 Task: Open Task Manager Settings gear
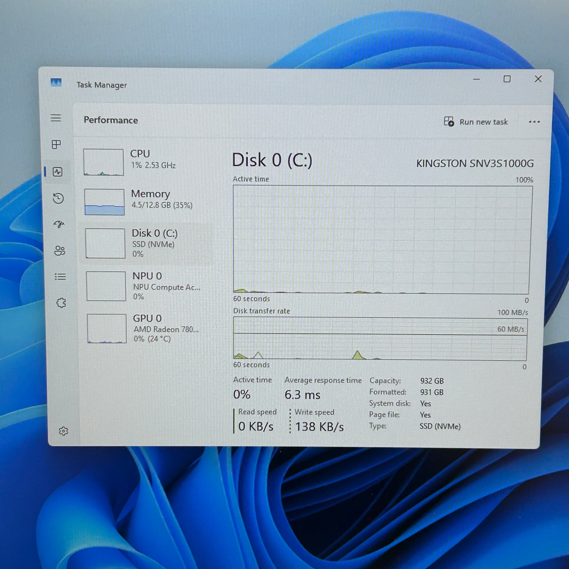63,431
